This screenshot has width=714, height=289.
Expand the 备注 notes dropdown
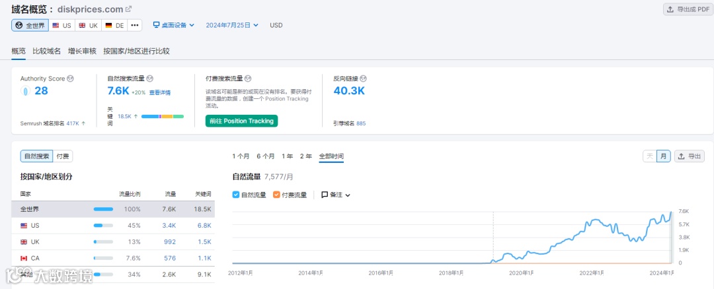[x=336, y=195]
